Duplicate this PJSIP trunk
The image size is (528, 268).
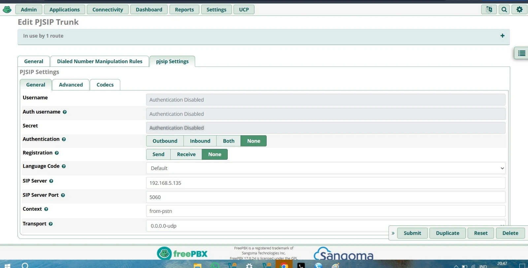coord(447,233)
